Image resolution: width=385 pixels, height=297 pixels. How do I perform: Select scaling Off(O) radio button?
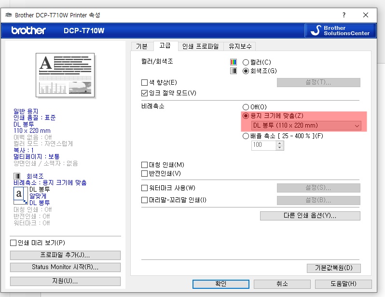pos(246,107)
